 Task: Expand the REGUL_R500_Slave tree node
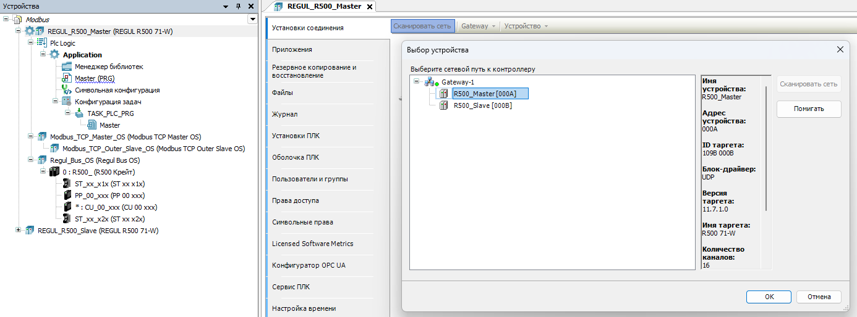(19, 231)
